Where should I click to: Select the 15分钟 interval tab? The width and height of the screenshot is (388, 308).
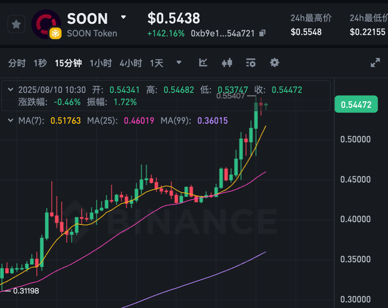point(68,63)
